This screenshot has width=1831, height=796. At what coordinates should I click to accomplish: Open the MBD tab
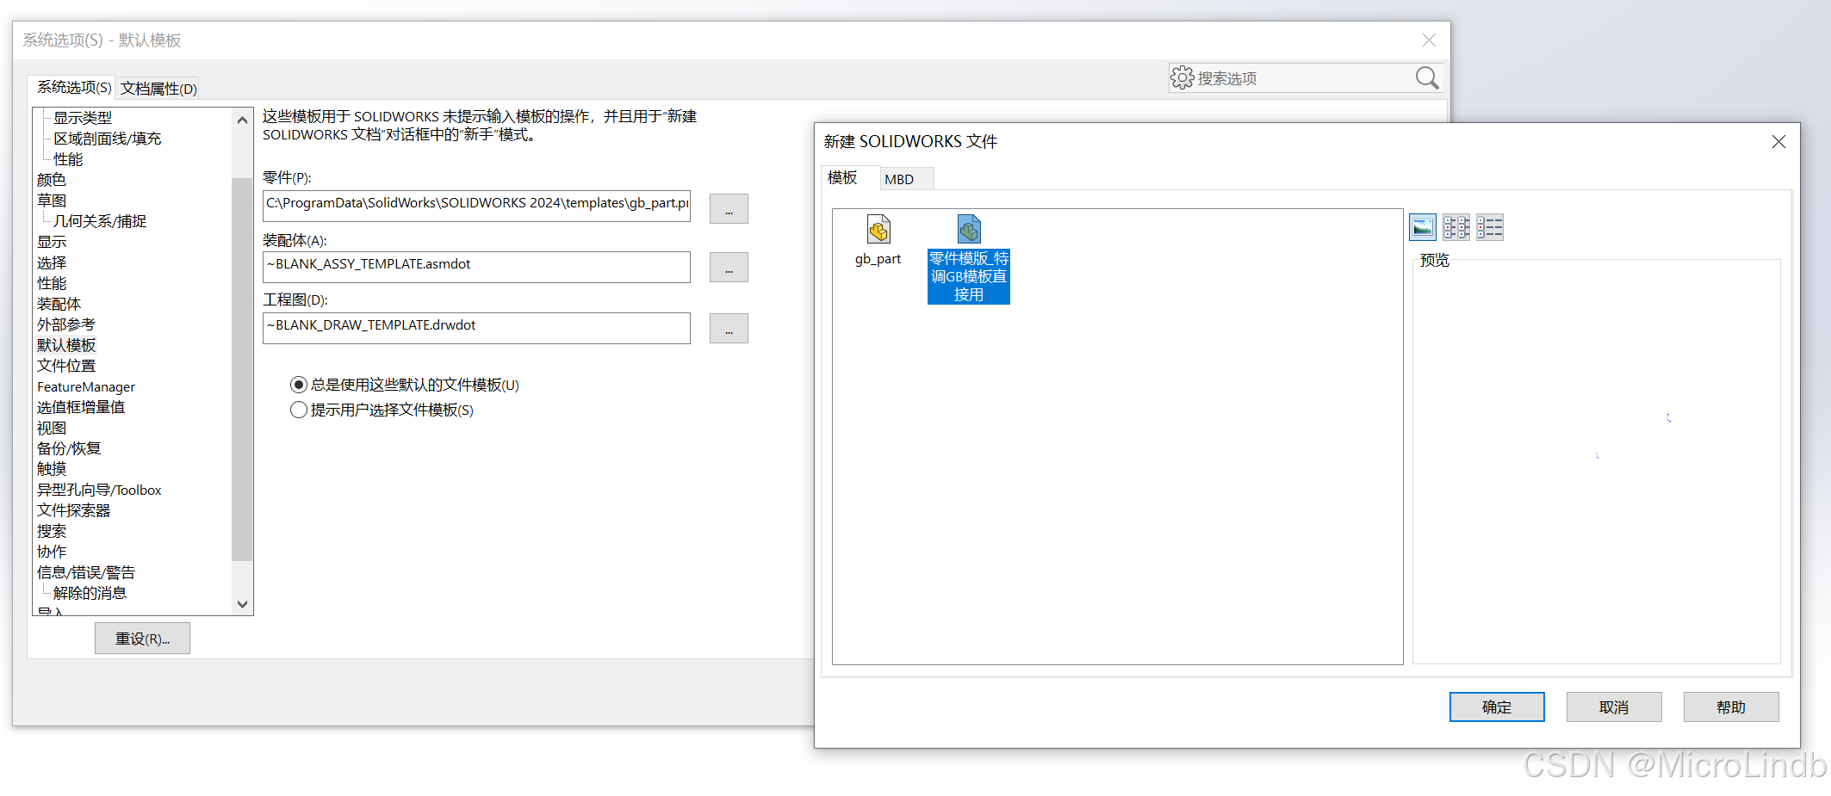(899, 179)
